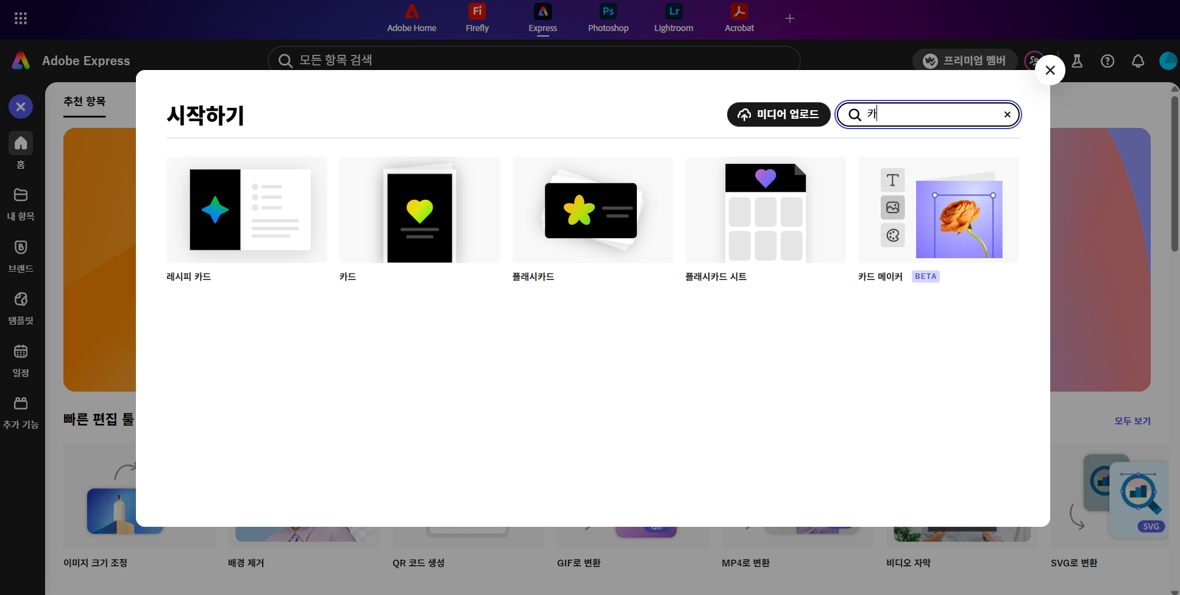Image resolution: width=1180 pixels, height=595 pixels.
Task: Go to Adobe Home app
Action: coord(411,19)
